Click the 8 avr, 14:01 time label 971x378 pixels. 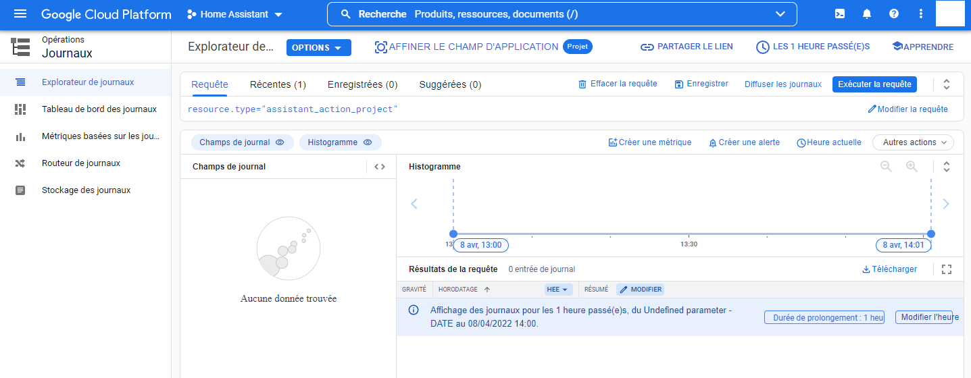pyautogui.click(x=903, y=245)
